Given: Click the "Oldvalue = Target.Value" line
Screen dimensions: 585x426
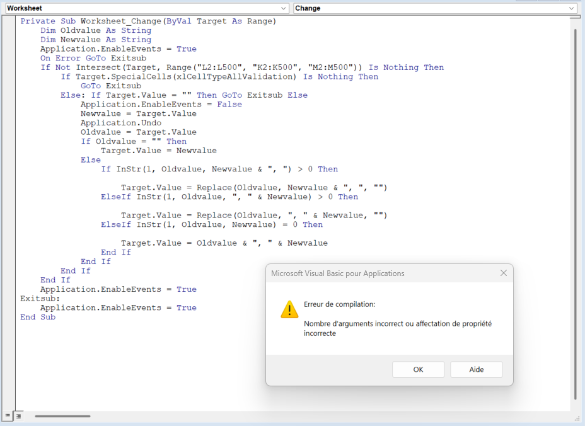Looking at the screenshot, I should click(x=139, y=132).
